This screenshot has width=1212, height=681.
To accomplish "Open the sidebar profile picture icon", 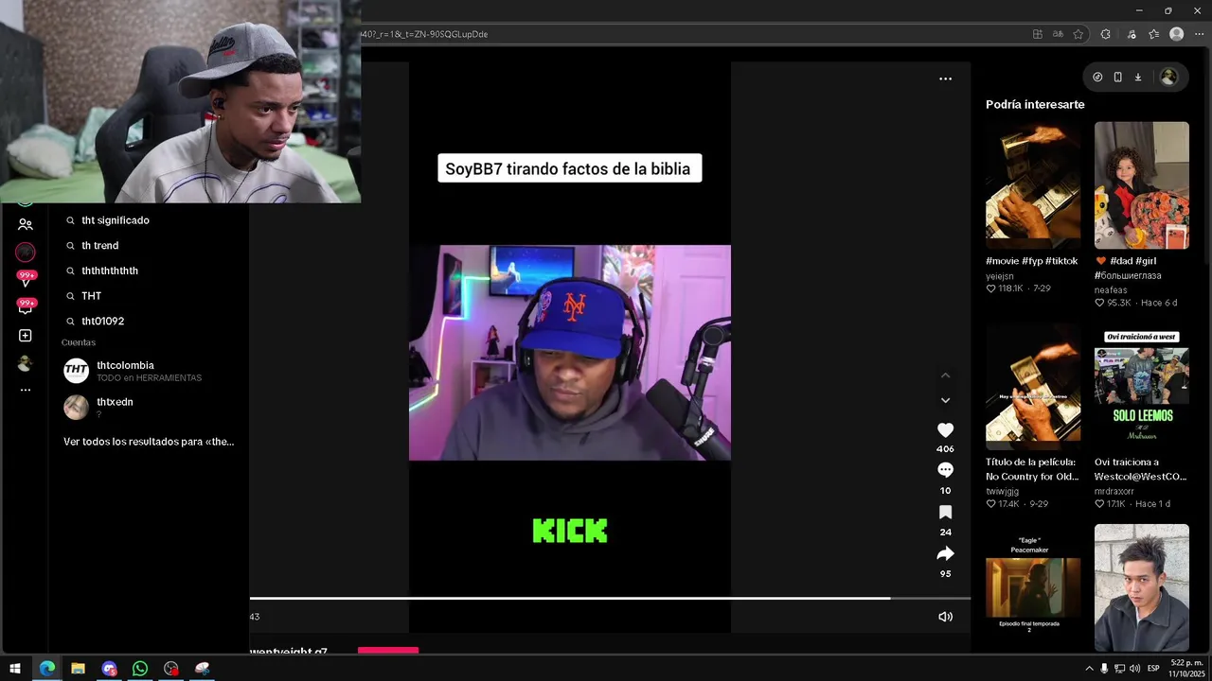I will [26, 363].
